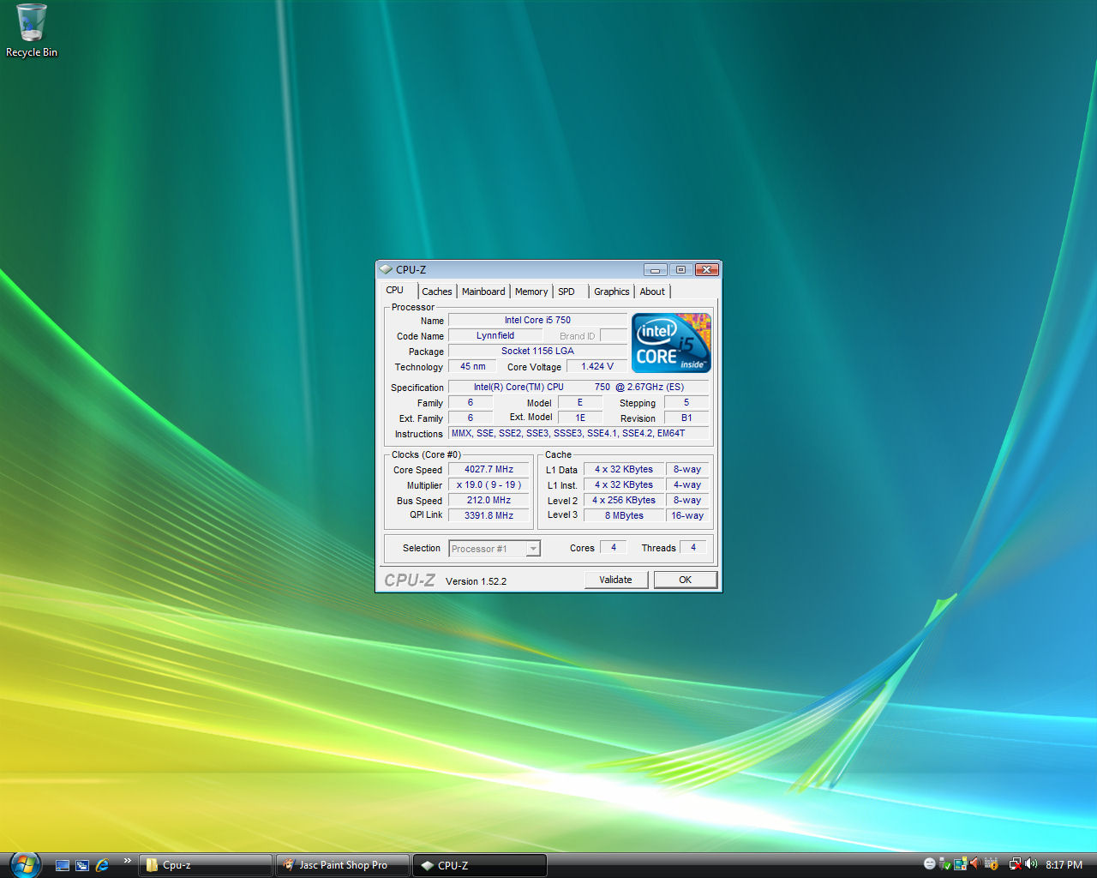The image size is (1097, 878).
Task: Click the Revision value 'B1'
Action: coord(686,418)
